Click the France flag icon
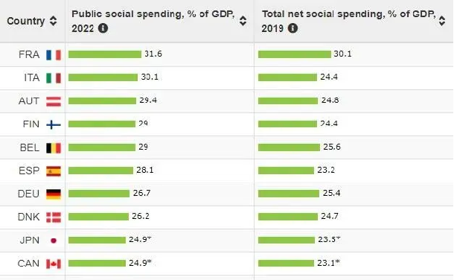Image resolution: width=454 pixels, height=280 pixels. coord(54,54)
